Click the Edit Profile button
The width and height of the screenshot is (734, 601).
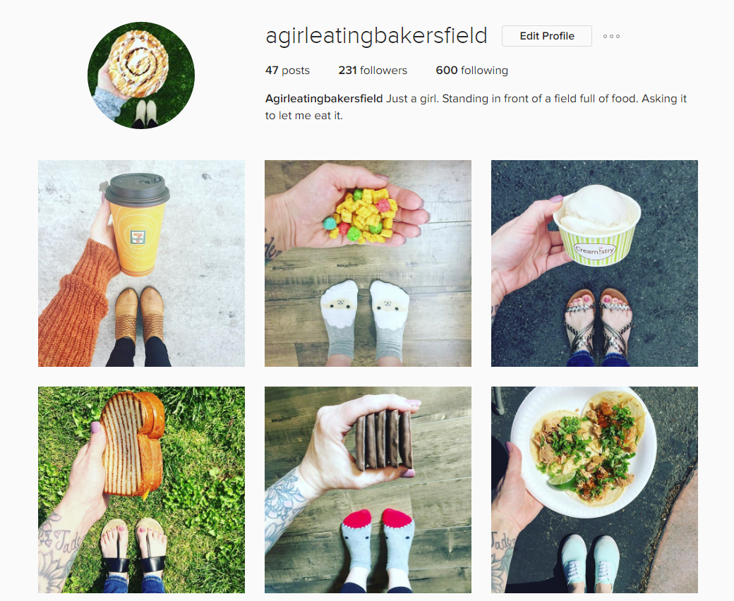click(x=547, y=36)
